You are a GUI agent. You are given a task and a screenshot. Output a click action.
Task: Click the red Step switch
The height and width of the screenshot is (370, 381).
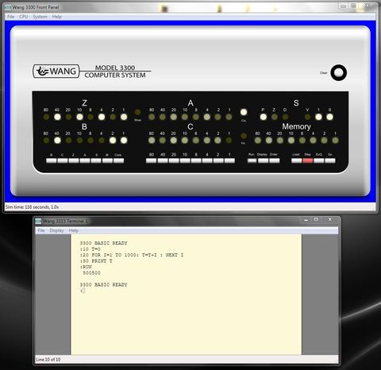click(x=308, y=160)
